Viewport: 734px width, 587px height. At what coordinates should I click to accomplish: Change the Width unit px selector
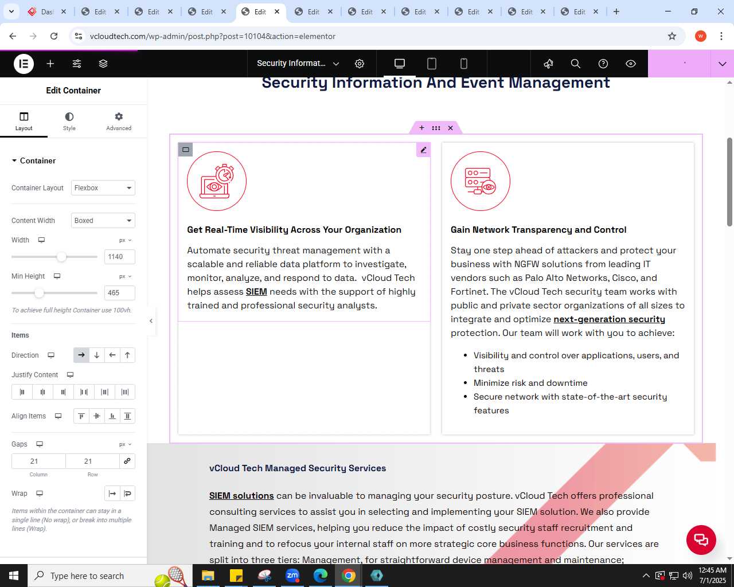(x=126, y=240)
